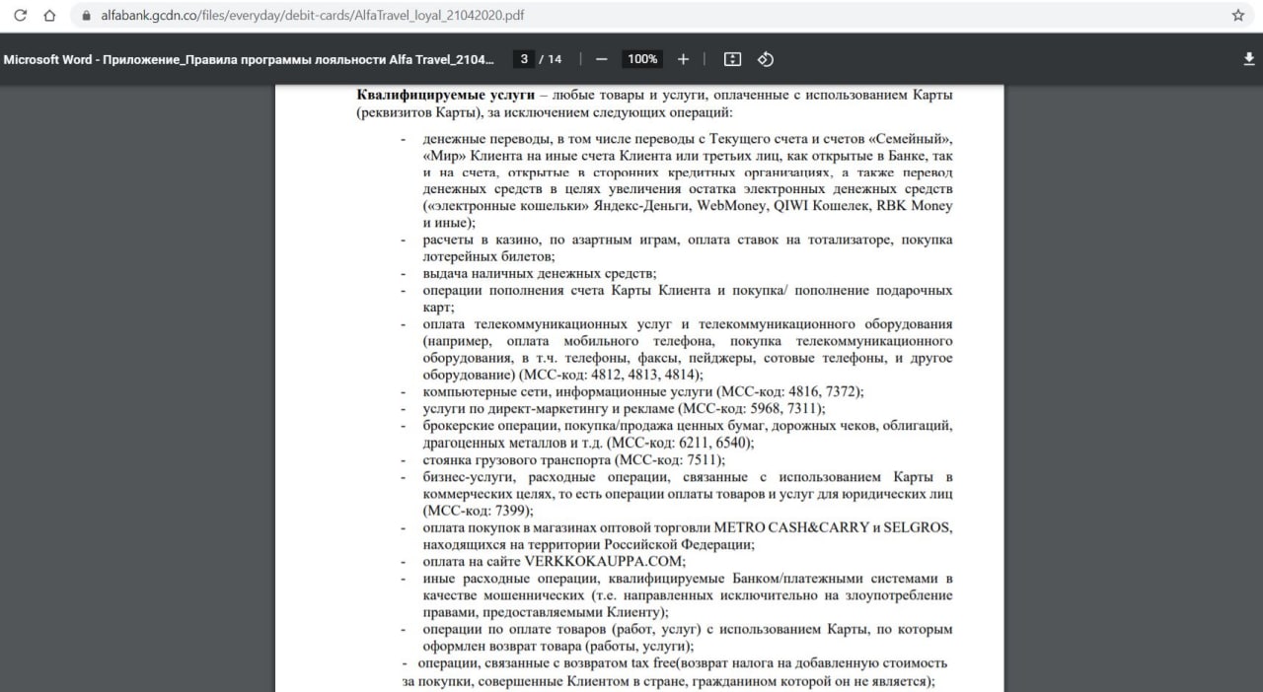Image resolution: width=1263 pixels, height=692 pixels.
Task: Click the line "иные расходные операции, квалифицируемые"
Action: (687, 578)
